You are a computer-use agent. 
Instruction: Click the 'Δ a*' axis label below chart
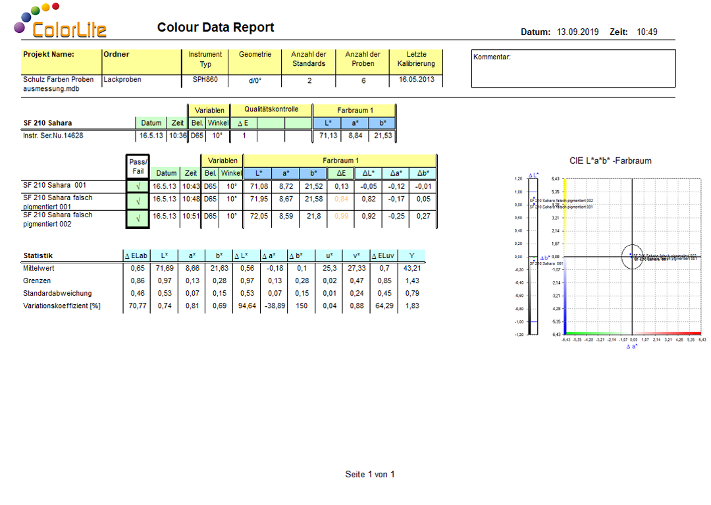(x=631, y=346)
